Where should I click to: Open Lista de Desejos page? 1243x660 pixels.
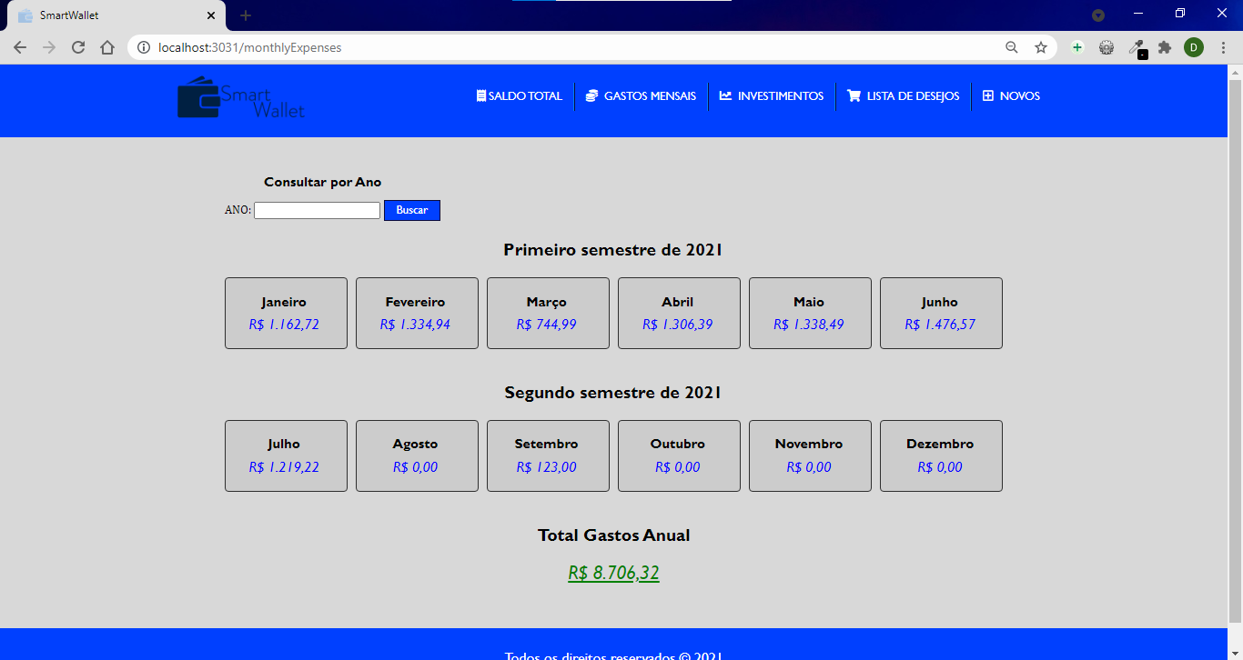(x=903, y=95)
